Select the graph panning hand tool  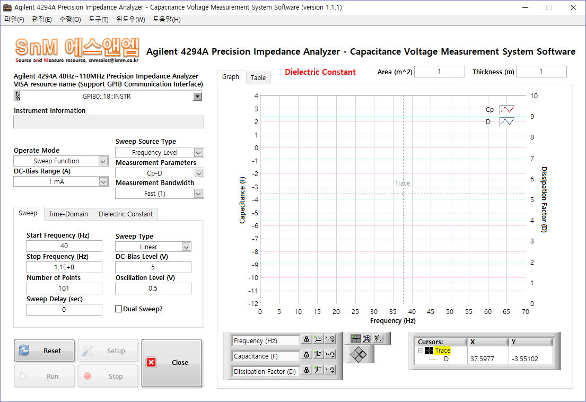pos(378,338)
